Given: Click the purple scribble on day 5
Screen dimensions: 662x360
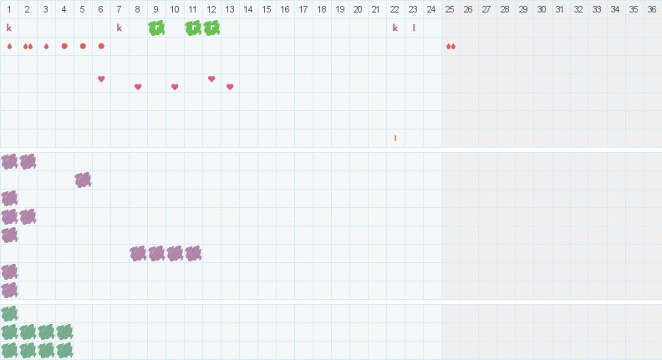Looking at the screenshot, I should click(83, 180).
